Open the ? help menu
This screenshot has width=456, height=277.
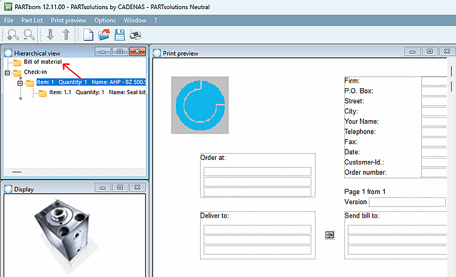(156, 20)
